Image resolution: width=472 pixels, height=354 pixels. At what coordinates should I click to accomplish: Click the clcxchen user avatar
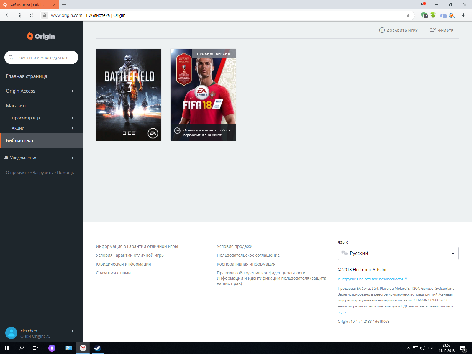[x=11, y=333]
